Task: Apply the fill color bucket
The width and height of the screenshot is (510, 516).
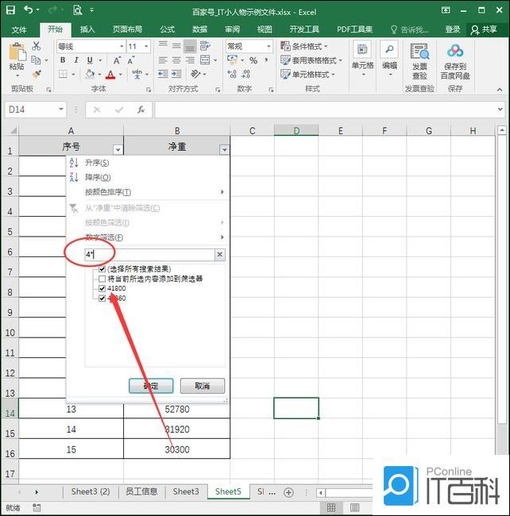Action: (90, 74)
